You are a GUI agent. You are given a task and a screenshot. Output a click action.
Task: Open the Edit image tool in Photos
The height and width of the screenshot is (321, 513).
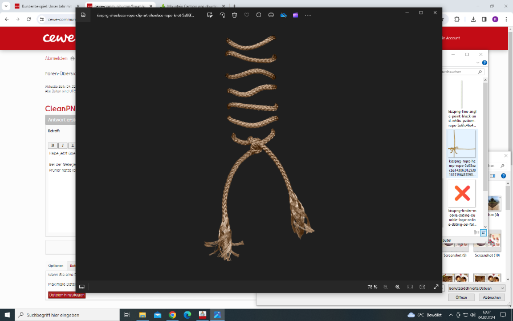tap(210, 15)
